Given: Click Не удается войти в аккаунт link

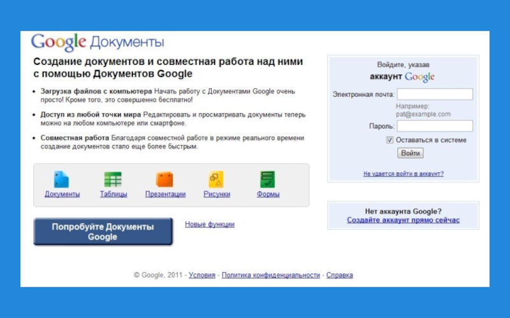Looking at the screenshot, I should 404,174.
